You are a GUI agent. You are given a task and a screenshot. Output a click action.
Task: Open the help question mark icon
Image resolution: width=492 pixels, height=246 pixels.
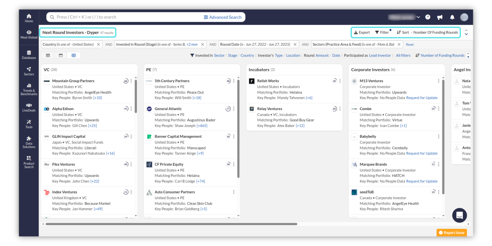[427, 17]
